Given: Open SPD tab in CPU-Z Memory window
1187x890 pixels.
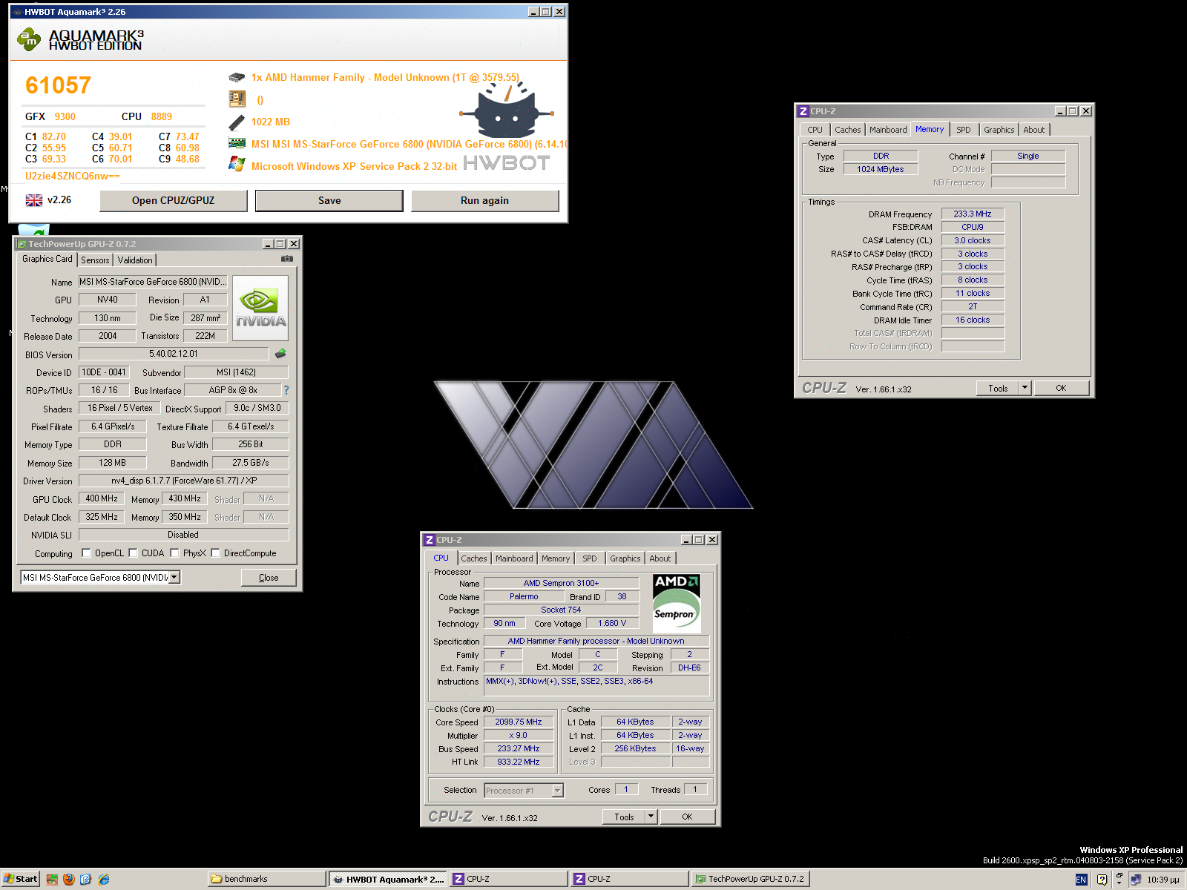Looking at the screenshot, I should [x=964, y=130].
